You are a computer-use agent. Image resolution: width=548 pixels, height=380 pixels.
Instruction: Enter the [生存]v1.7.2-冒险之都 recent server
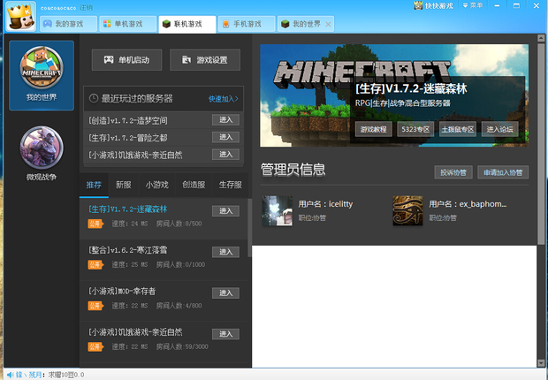pyautogui.click(x=225, y=137)
